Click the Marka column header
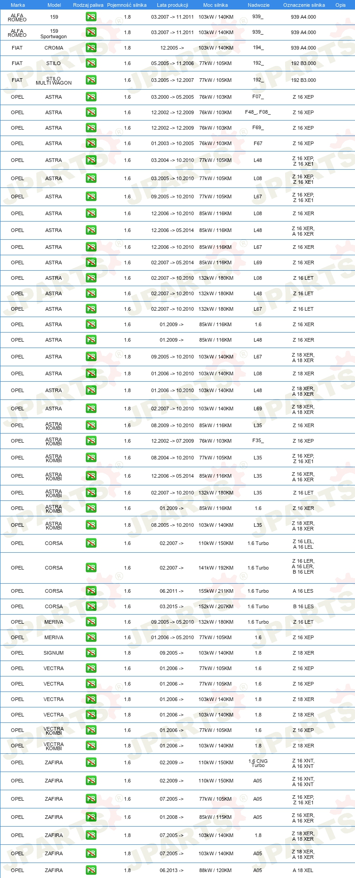Screen dimensions: 355x878 pos(18,5)
